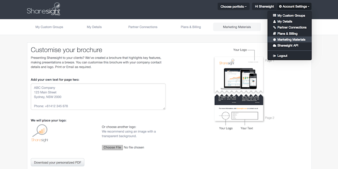This screenshot has height=169, width=338.
Task: Click the Sharesight Pro logo
Action: click(43, 9)
